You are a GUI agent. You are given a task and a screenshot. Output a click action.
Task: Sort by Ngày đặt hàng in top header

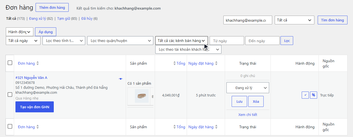(203, 63)
